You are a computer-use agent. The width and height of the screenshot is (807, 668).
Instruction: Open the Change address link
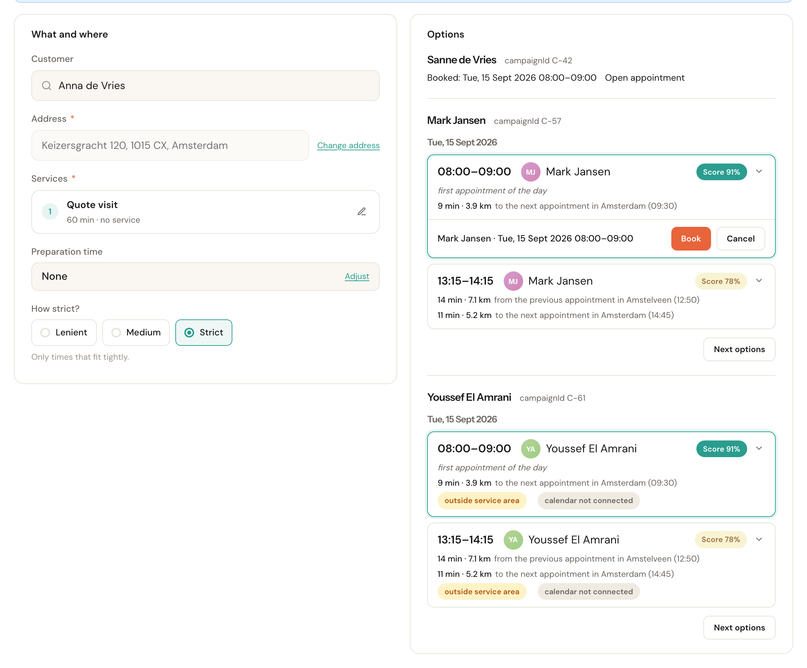pos(348,145)
